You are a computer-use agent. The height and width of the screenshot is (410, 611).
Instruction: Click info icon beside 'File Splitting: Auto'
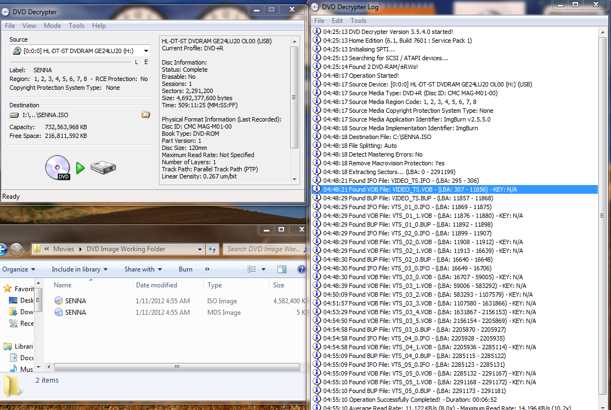[x=317, y=145]
